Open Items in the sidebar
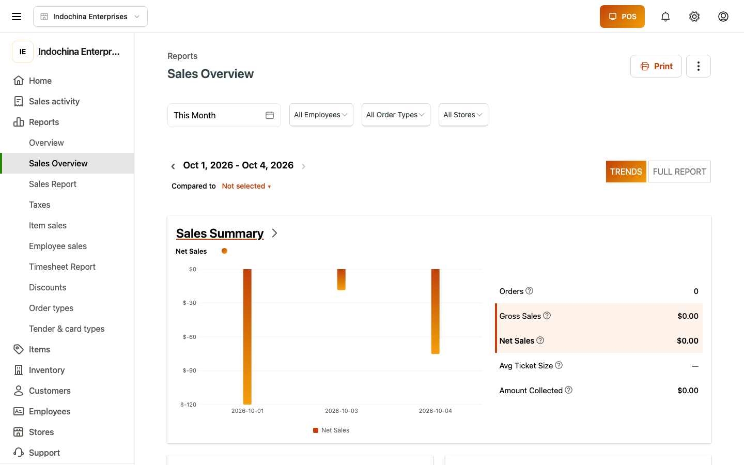The width and height of the screenshot is (744, 465). click(67, 349)
